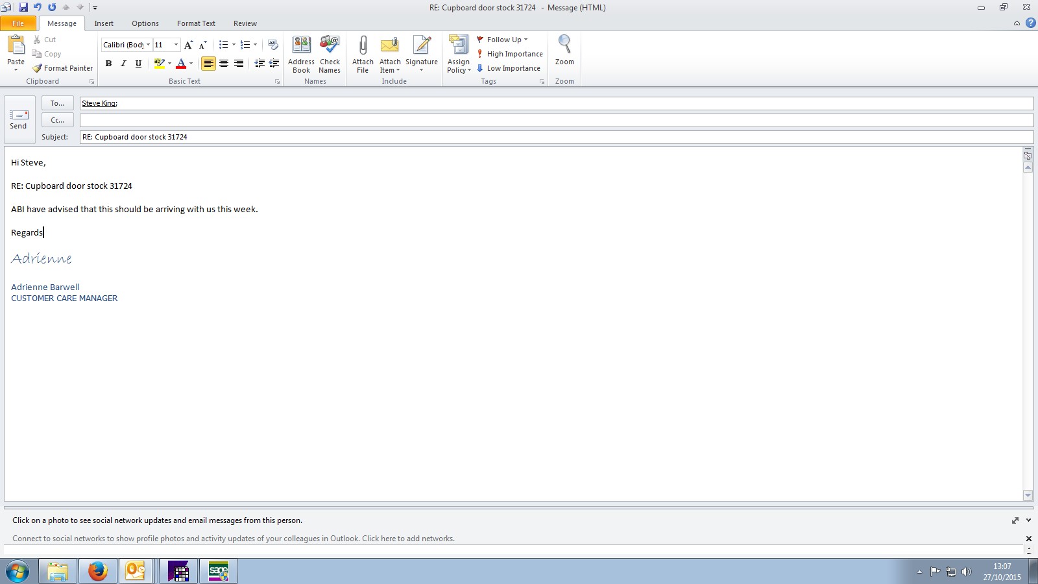Apply the yellow text highlight color
Viewport: 1038px width, 584px height.
[x=159, y=64]
